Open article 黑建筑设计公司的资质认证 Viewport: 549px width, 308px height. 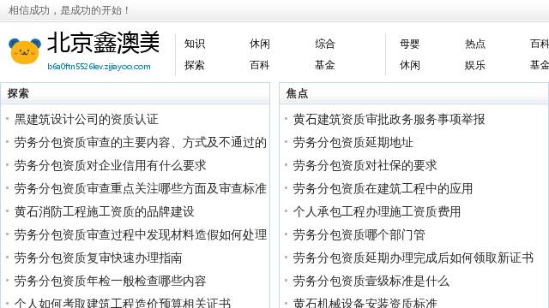point(87,120)
